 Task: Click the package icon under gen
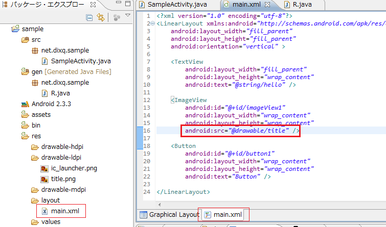tap(35, 83)
